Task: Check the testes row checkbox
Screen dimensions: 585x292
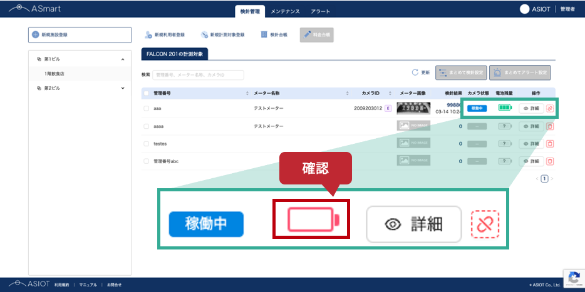Action: pos(147,143)
